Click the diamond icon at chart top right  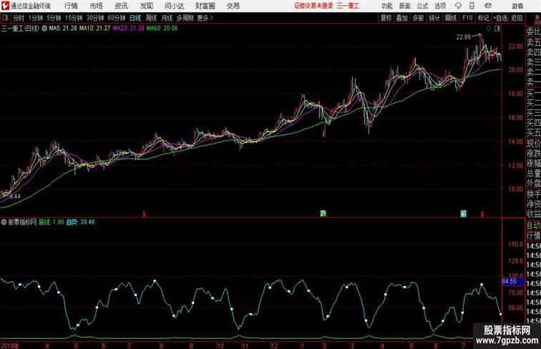[x=489, y=29]
